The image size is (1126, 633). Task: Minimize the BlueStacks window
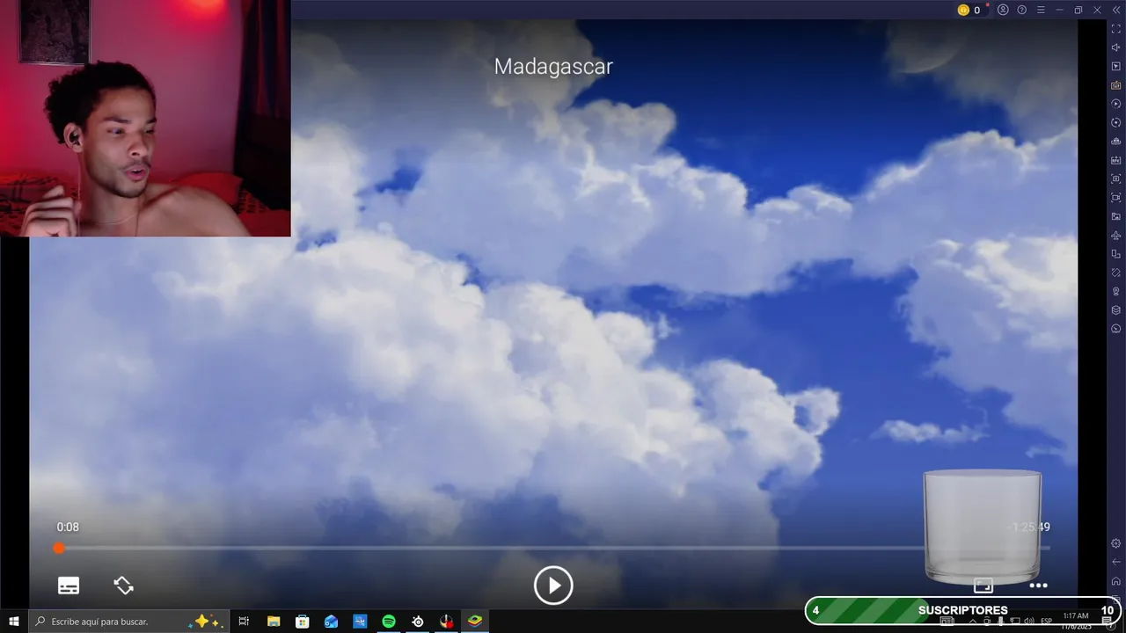[1059, 10]
